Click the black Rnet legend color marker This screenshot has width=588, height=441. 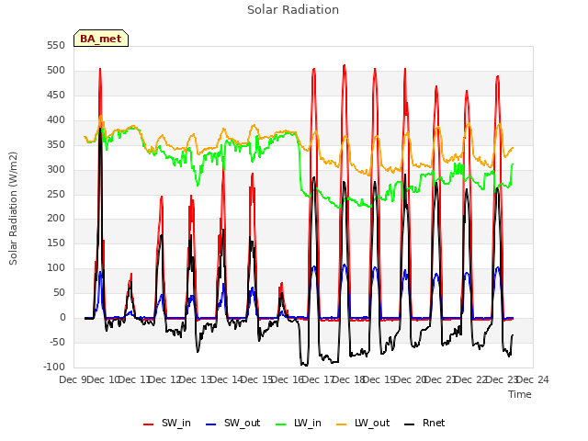click(x=410, y=424)
